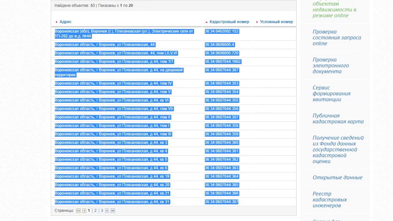
Task: Click cadastral number 36:34:0402002:152
Action: tap(221, 31)
